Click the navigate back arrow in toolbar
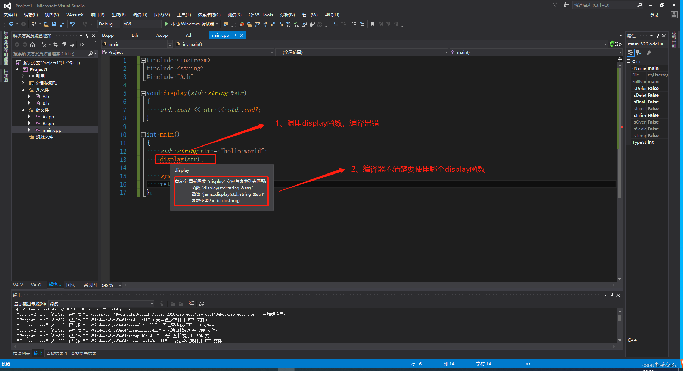Viewport: 683px width, 371px height. [x=11, y=24]
